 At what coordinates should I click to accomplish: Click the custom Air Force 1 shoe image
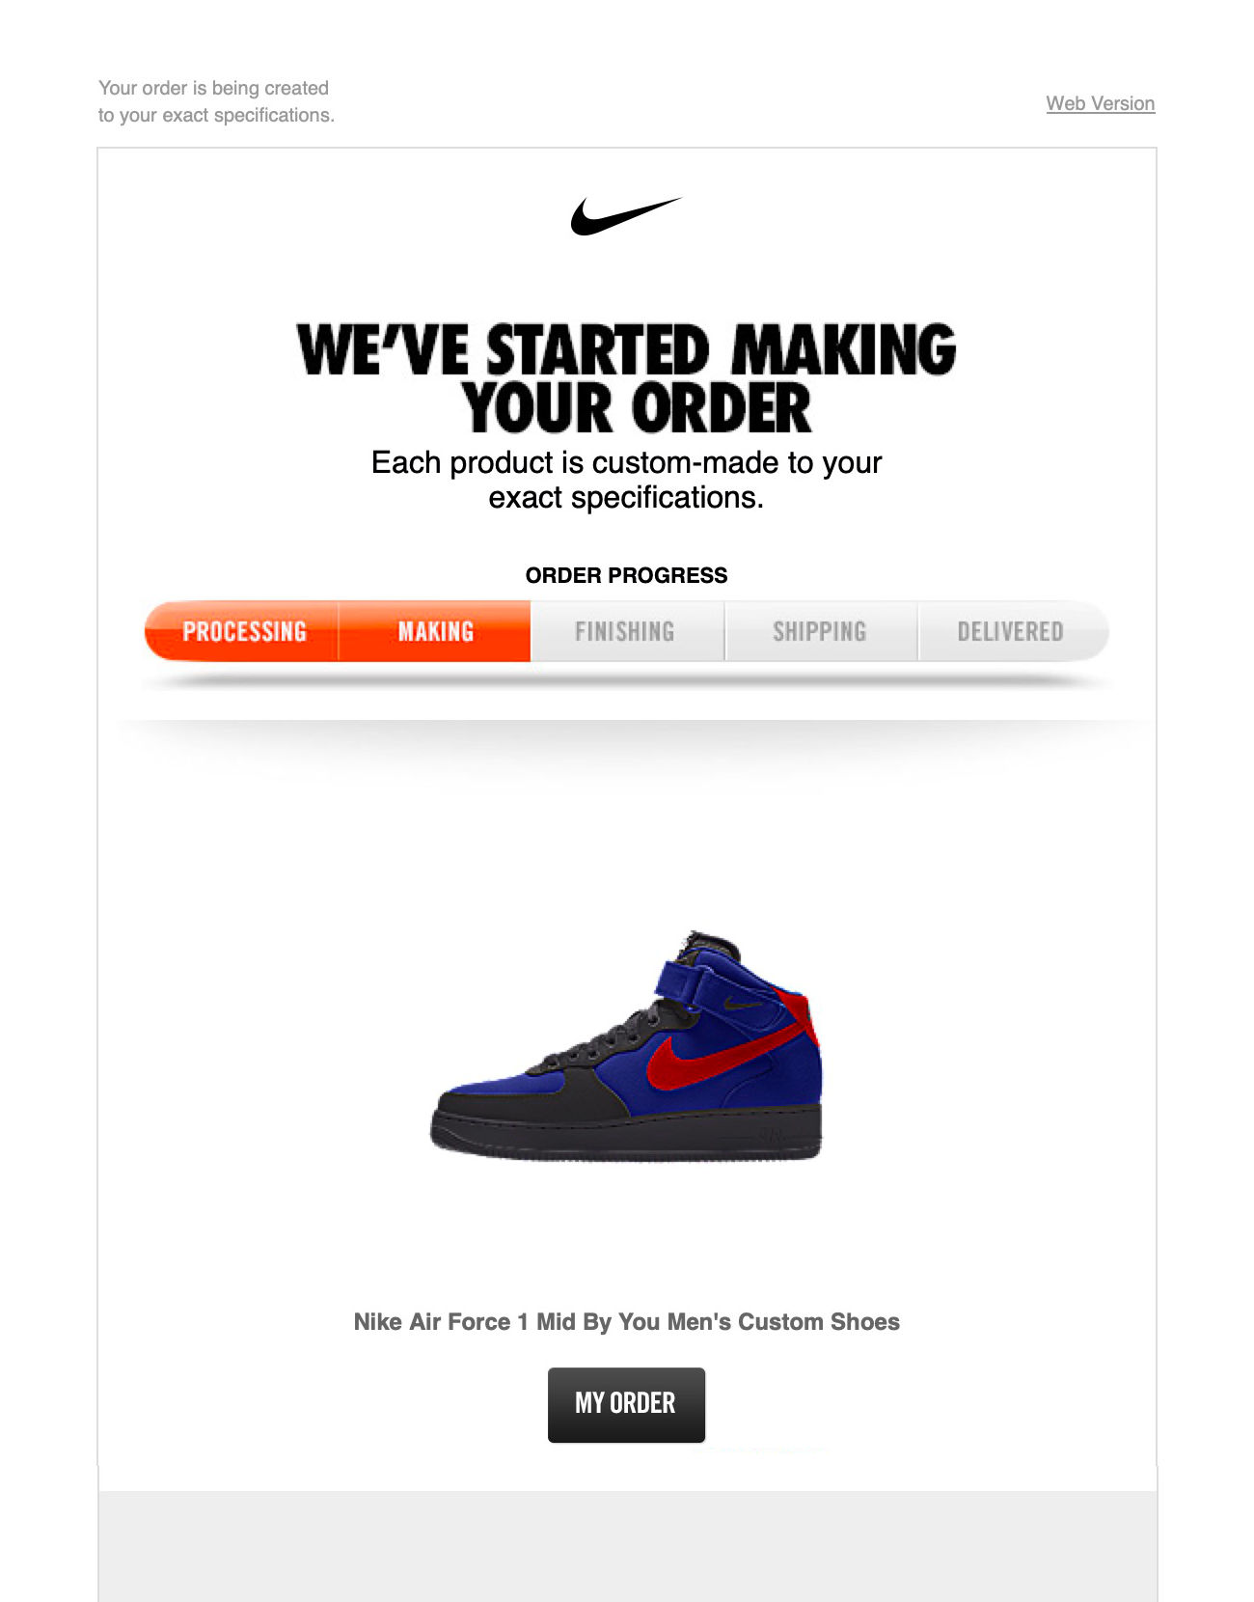click(626, 1045)
